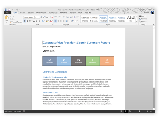Switch to the REFERENCES tab
The height and width of the screenshot is (127, 159).
tap(53, 13)
